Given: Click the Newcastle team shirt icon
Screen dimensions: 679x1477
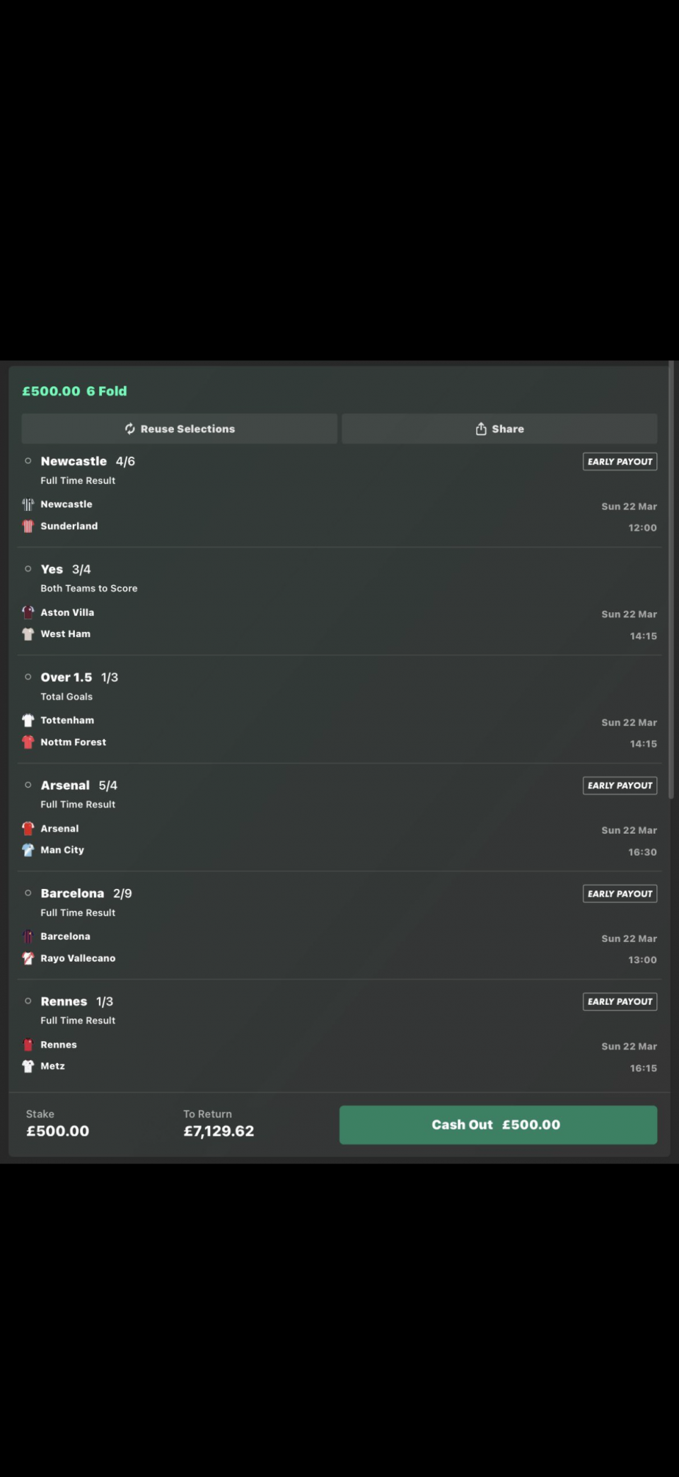Looking at the screenshot, I should pos(28,505).
